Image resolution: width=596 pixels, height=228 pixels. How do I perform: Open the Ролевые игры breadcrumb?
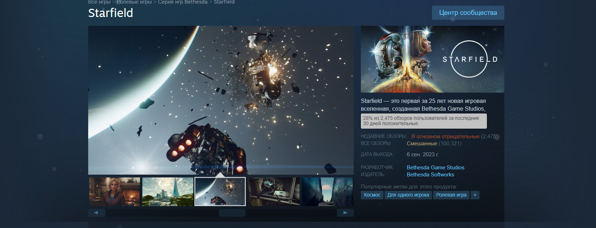pyautogui.click(x=134, y=2)
